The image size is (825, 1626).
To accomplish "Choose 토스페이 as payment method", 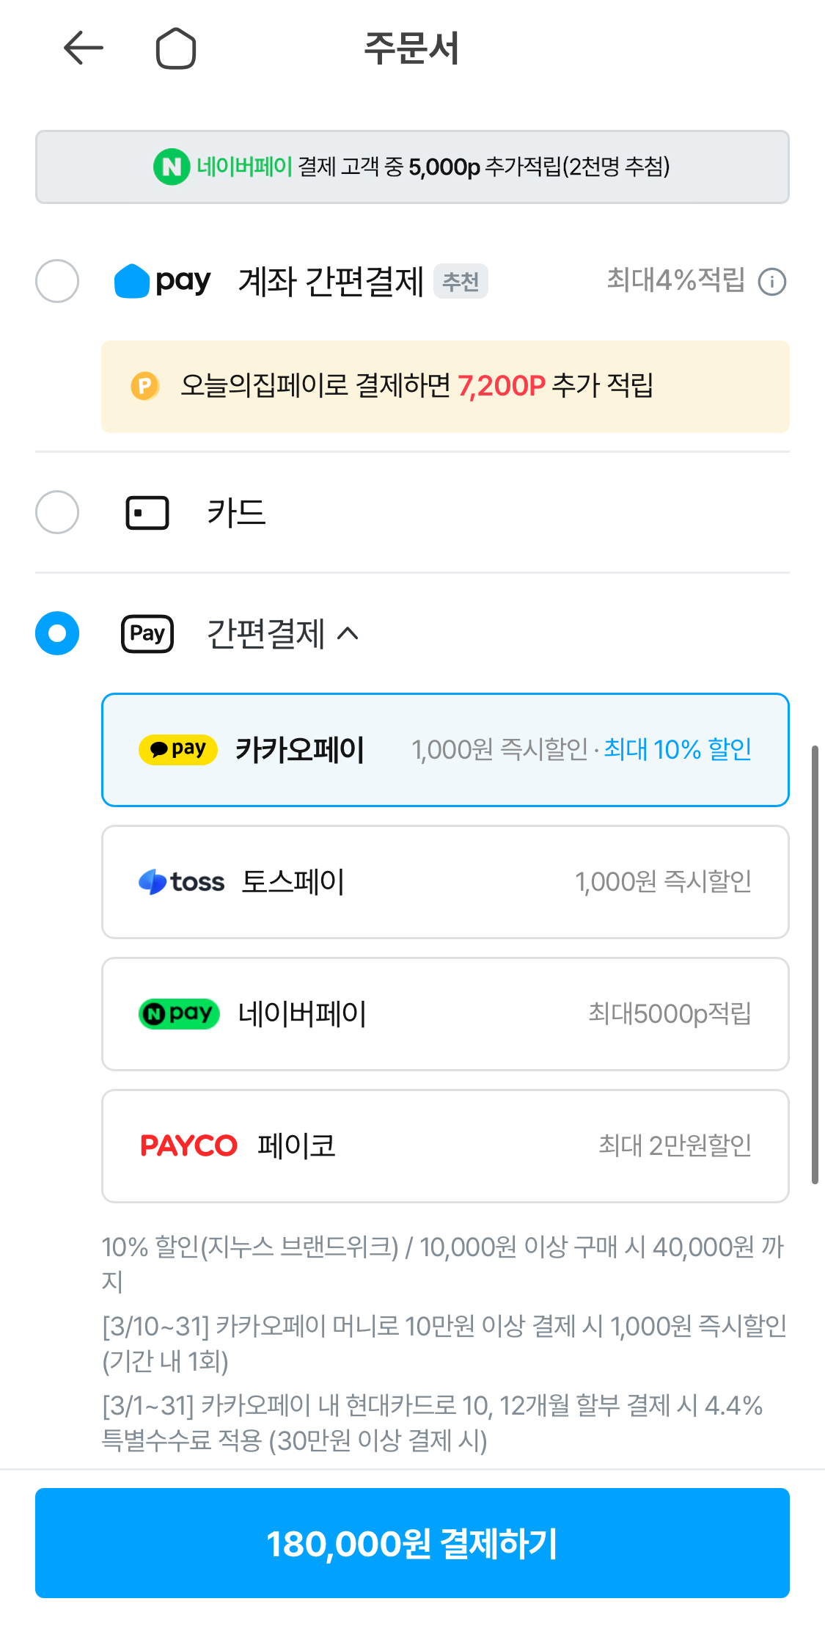I will [x=445, y=882].
